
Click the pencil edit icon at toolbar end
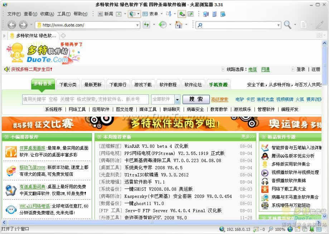click(x=320, y=25)
